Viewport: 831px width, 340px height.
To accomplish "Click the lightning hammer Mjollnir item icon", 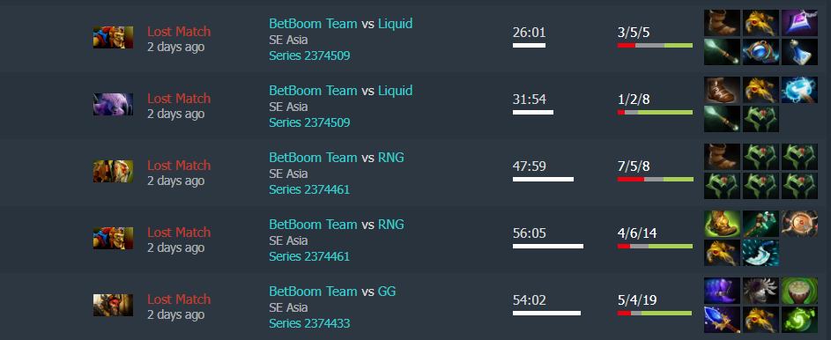I will 799,90.
